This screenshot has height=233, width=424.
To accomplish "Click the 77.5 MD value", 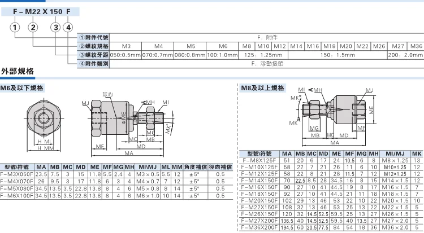I will (x=323, y=227).
